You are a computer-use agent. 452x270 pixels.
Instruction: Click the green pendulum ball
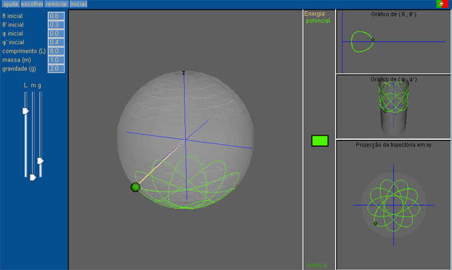click(x=135, y=187)
